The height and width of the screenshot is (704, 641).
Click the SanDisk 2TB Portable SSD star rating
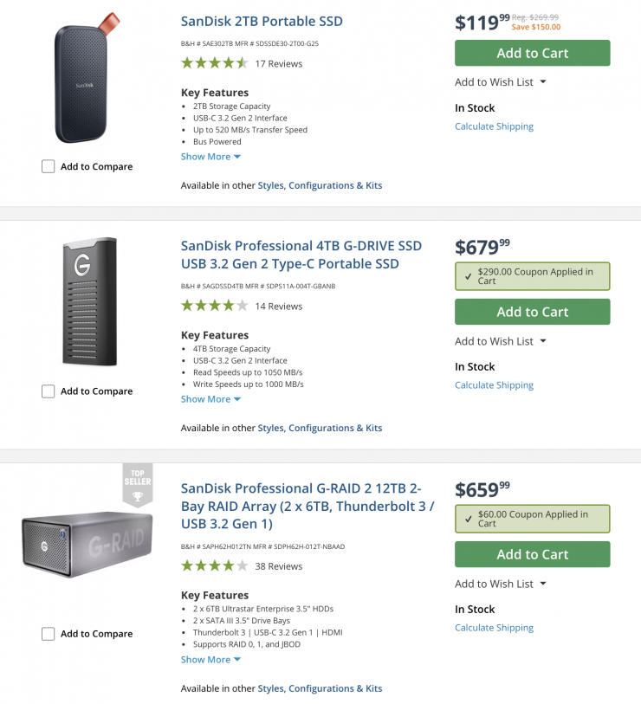pos(214,63)
